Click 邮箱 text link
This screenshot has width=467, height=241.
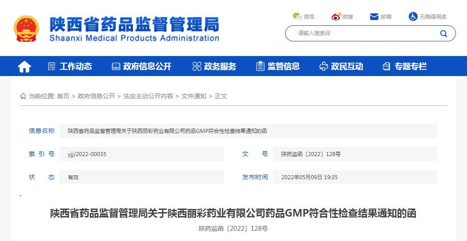pyautogui.click(x=386, y=17)
